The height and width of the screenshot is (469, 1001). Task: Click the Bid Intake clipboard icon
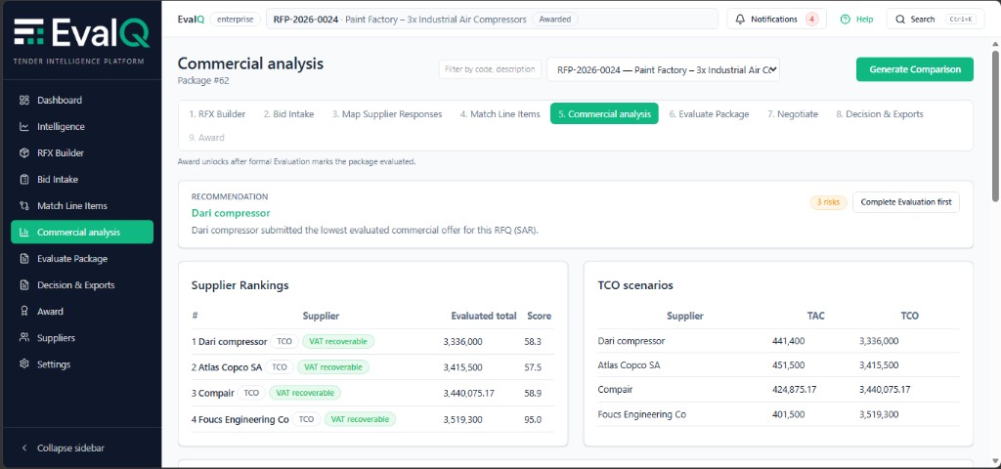pyautogui.click(x=24, y=180)
